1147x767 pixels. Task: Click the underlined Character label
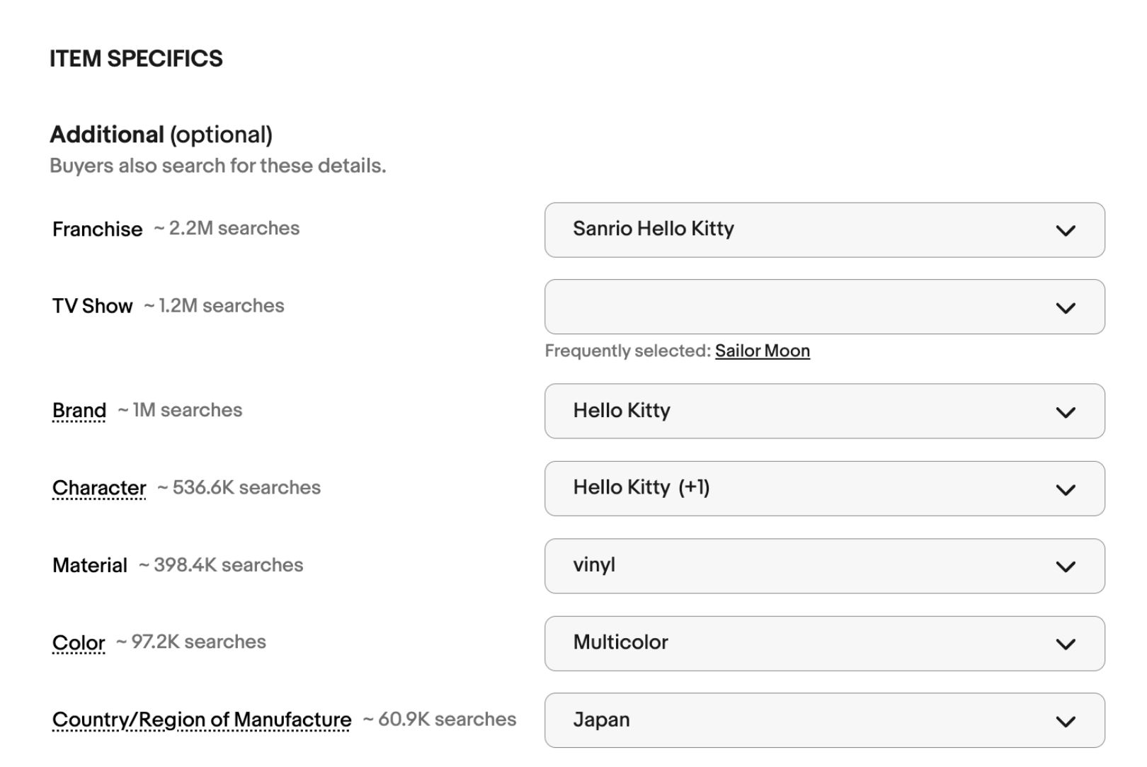99,487
